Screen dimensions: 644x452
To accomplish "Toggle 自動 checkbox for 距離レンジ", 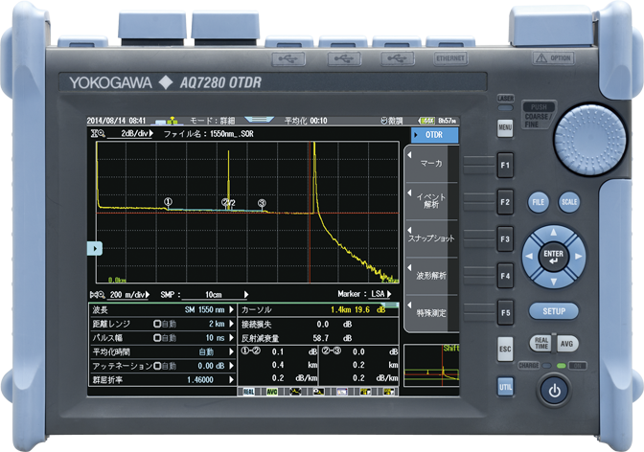I will (157, 324).
